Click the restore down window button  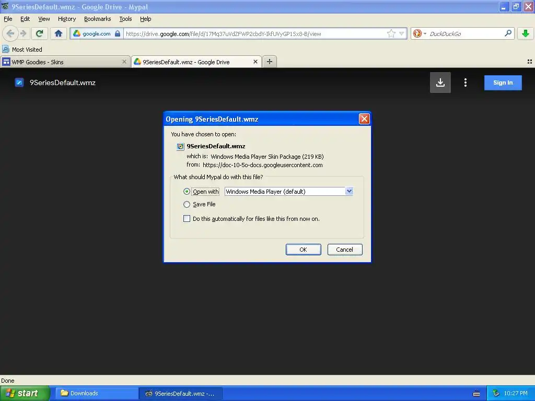[x=516, y=6]
